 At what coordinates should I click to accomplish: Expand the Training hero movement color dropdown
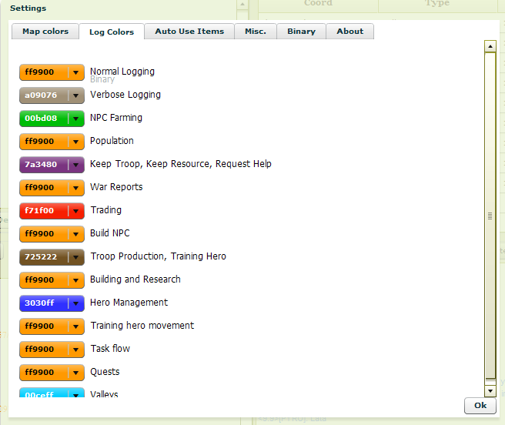coord(75,326)
